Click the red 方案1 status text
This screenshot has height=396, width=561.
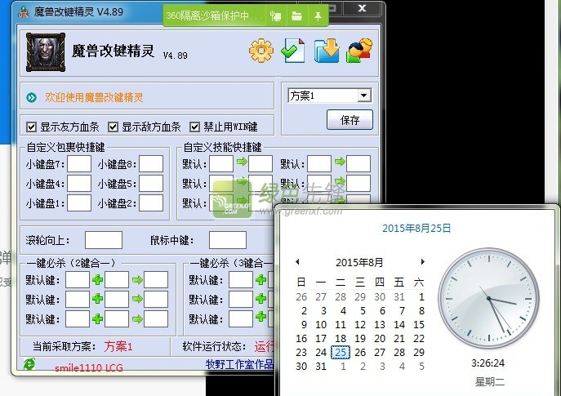(118, 346)
